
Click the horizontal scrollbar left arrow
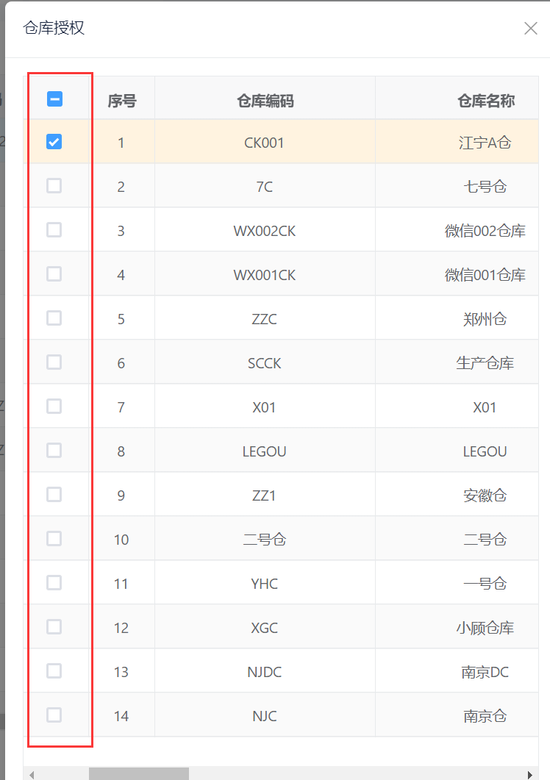[32, 774]
